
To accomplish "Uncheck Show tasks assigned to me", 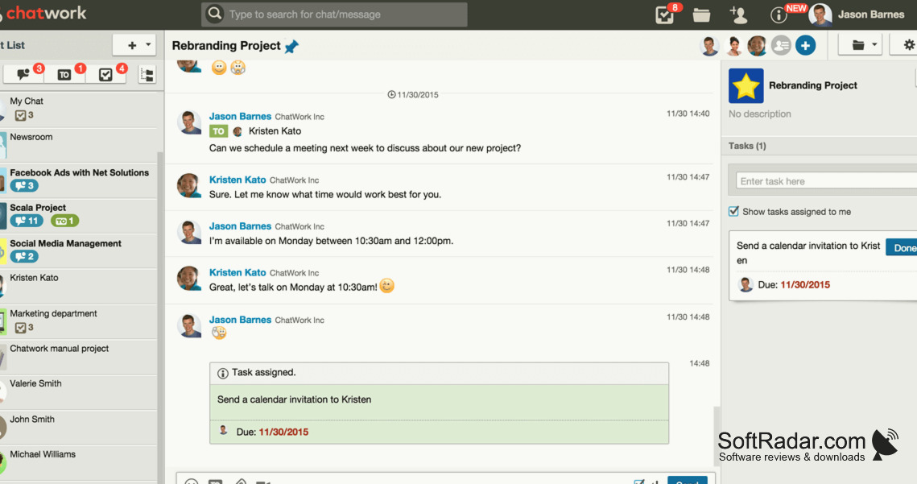I will coord(733,211).
